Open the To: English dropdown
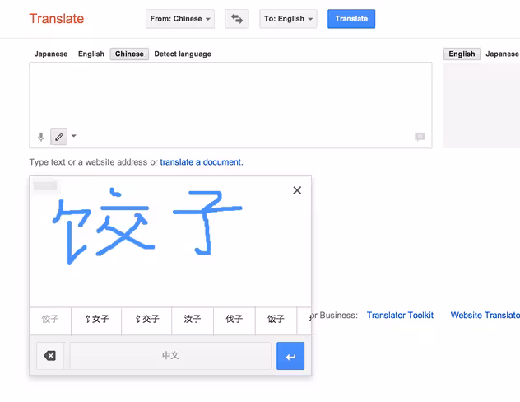520x402 pixels. click(288, 19)
